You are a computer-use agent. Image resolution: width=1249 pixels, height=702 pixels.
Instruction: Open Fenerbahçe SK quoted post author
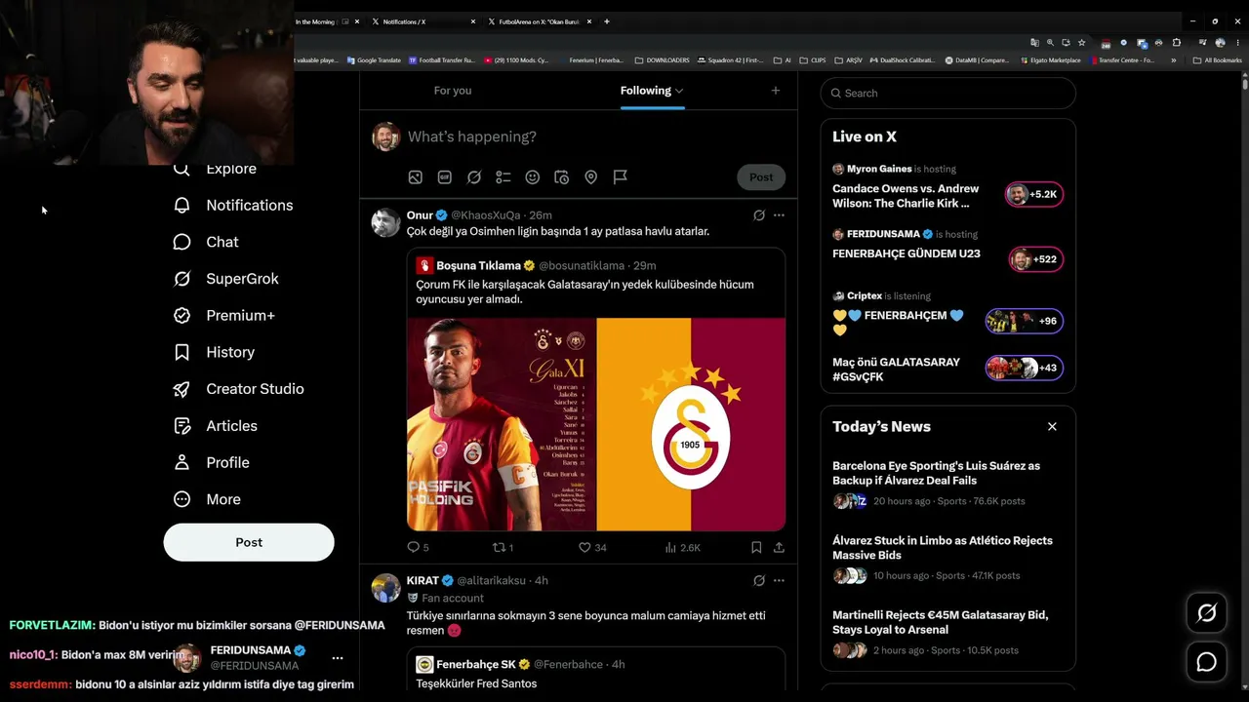pyautogui.click(x=477, y=665)
